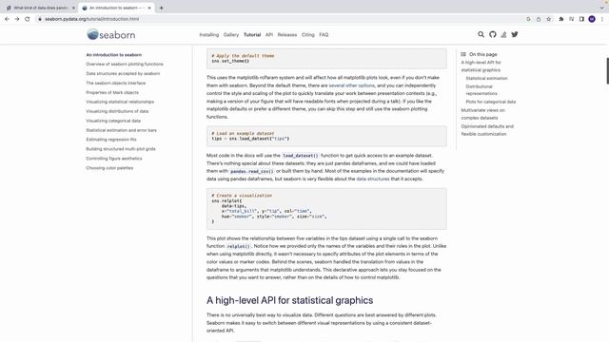Share this page via the address bar icon
The image size is (609, 342).
pyautogui.click(x=539, y=19)
